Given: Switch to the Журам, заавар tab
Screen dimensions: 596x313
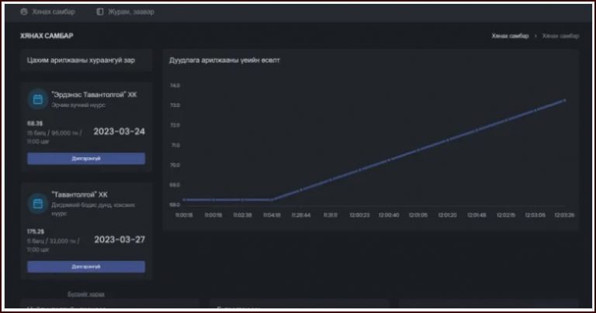Looking at the screenshot, I should (x=126, y=12).
